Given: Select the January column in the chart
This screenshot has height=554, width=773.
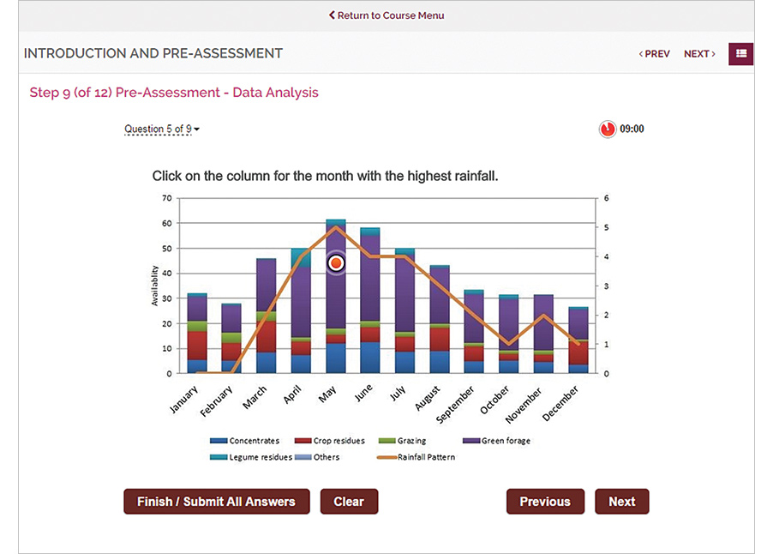Looking at the screenshot, I should [x=197, y=334].
